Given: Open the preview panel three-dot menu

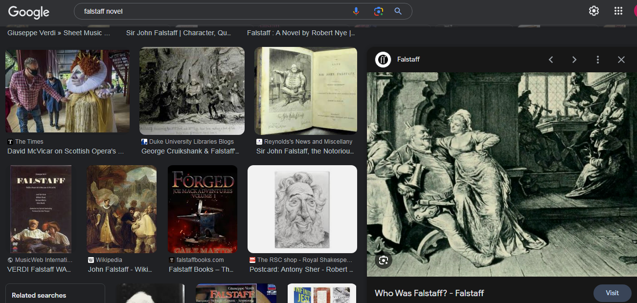Looking at the screenshot, I should coord(598,60).
